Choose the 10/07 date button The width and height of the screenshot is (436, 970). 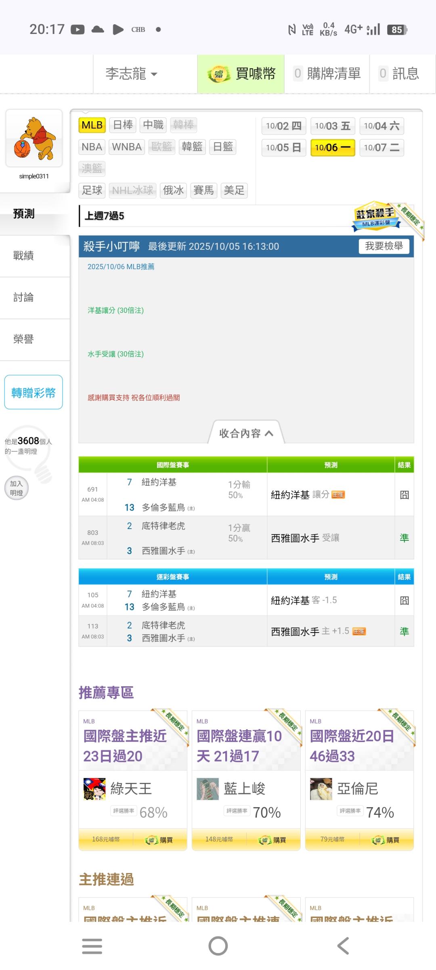click(381, 148)
